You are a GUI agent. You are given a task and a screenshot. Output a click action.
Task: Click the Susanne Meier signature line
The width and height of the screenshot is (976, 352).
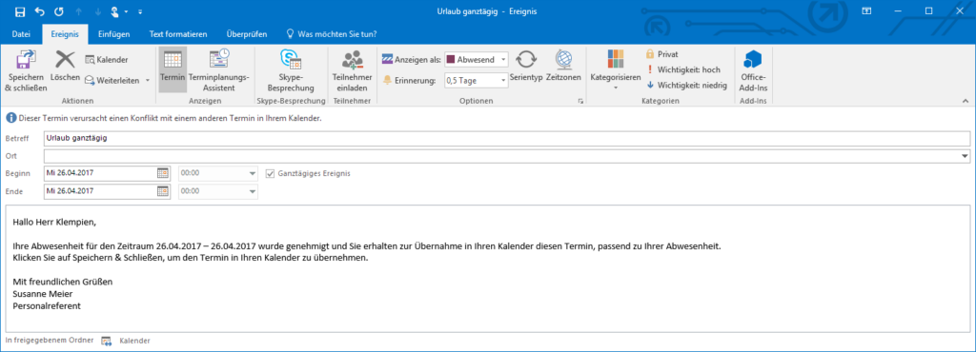click(x=42, y=294)
